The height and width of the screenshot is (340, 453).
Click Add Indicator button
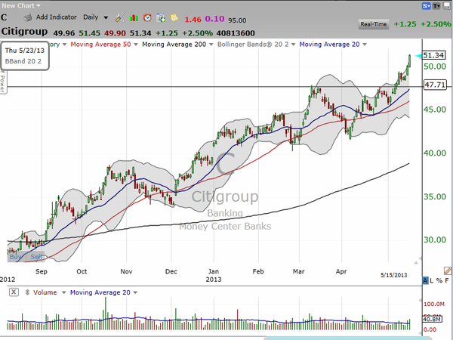[x=57, y=17]
